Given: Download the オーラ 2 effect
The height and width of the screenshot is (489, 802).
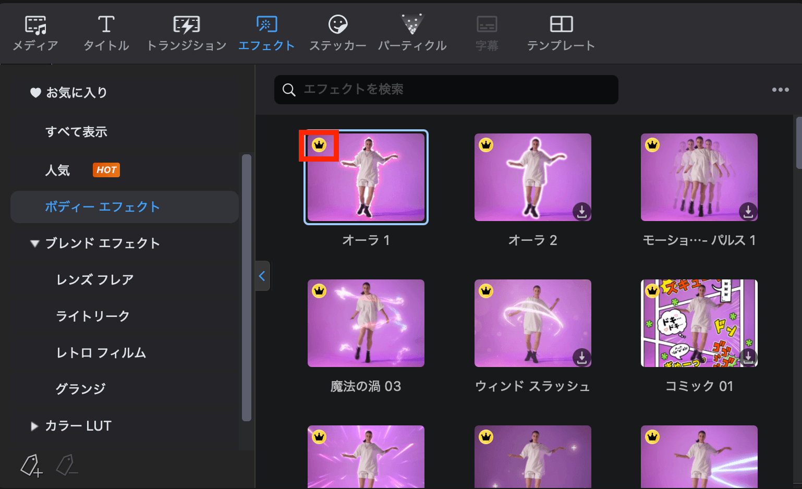Looking at the screenshot, I should 581,211.
